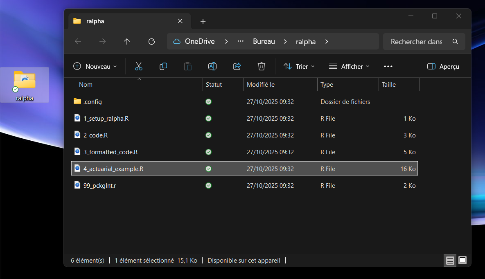
Task: Click the Cut scissors icon
Action: click(x=139, y=67)
